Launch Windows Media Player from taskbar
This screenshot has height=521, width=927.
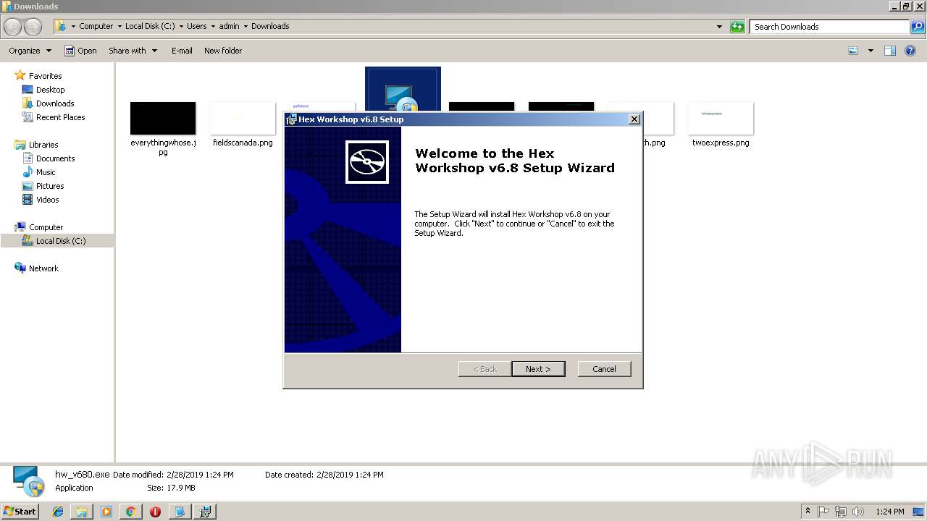coord(106,512)
